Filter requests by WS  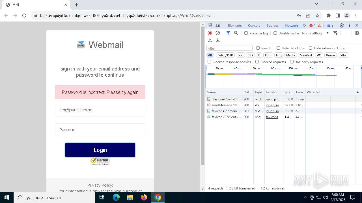pyautogui.click(x=319, y=55)
